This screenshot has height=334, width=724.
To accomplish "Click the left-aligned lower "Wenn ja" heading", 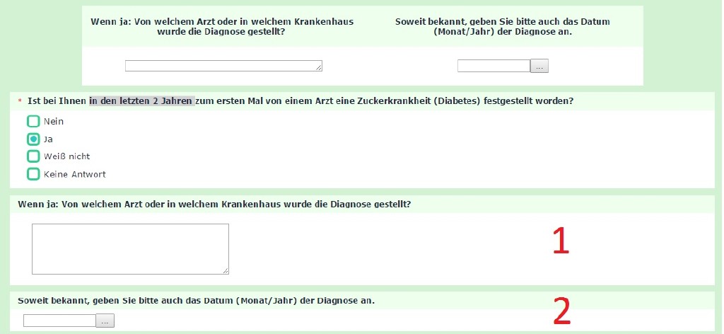I will (x=214, y=205).
